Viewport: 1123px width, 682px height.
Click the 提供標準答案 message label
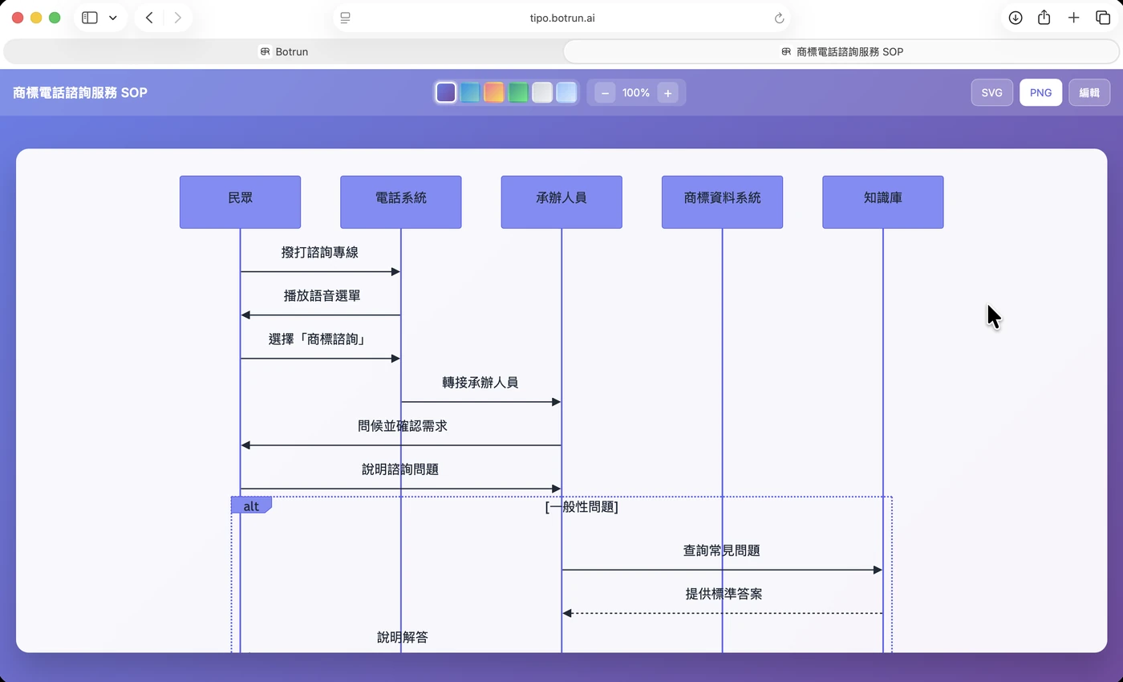[724, 594]
